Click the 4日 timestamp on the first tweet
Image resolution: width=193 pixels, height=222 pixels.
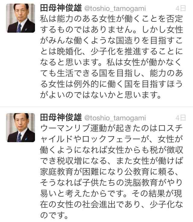coord(181,8)
